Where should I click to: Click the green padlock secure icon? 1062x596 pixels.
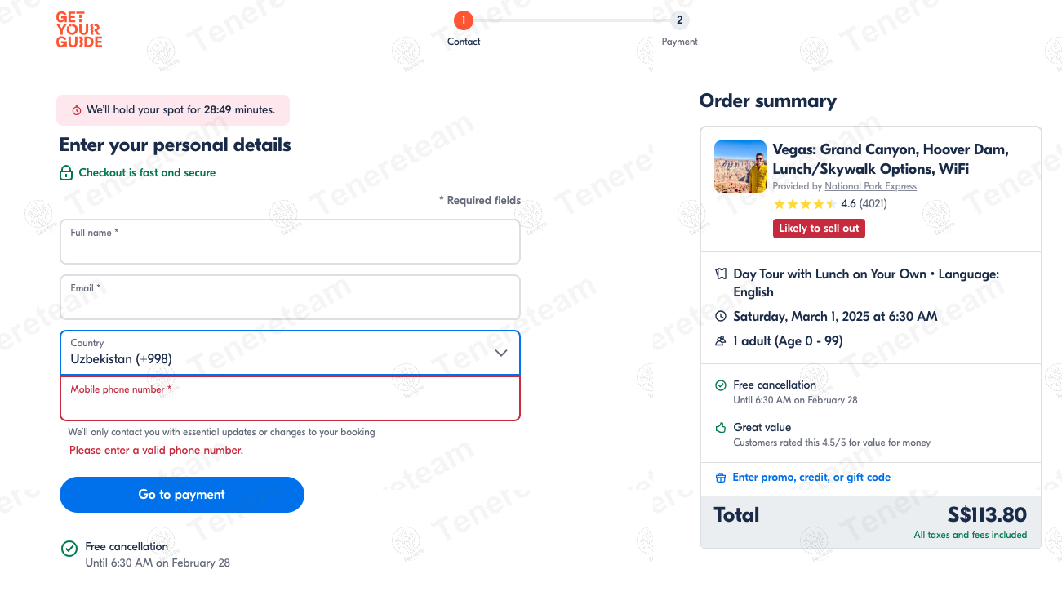click(66, 173)
